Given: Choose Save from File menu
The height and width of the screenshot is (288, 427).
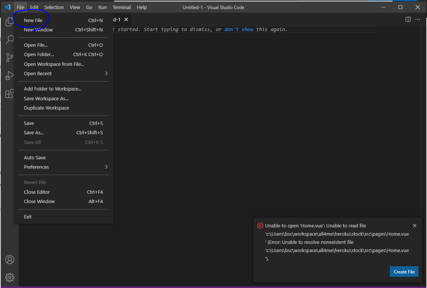Looking at the screenshot, I should tap(63, 123).
